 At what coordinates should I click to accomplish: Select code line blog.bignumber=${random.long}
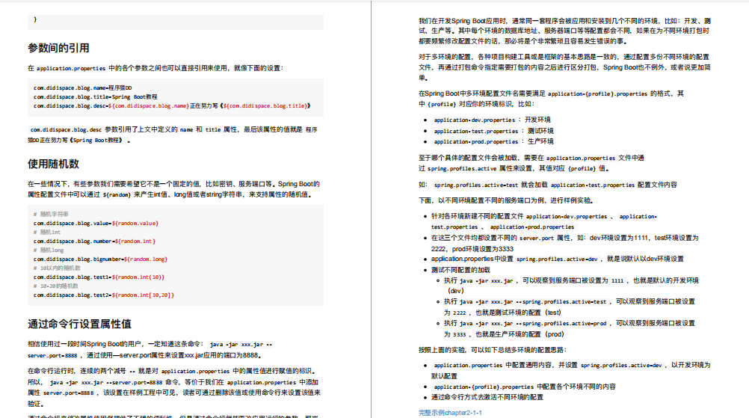click(x=100, y=259)
